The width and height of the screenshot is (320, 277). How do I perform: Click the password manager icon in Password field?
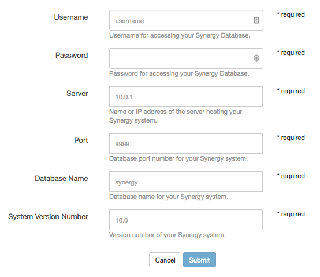(x=256, y=58)
